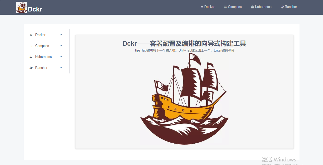This screenshot has width=323, height=165.
Task: Click the Compose grid icon in sidebar
Action: click(31, 46)
